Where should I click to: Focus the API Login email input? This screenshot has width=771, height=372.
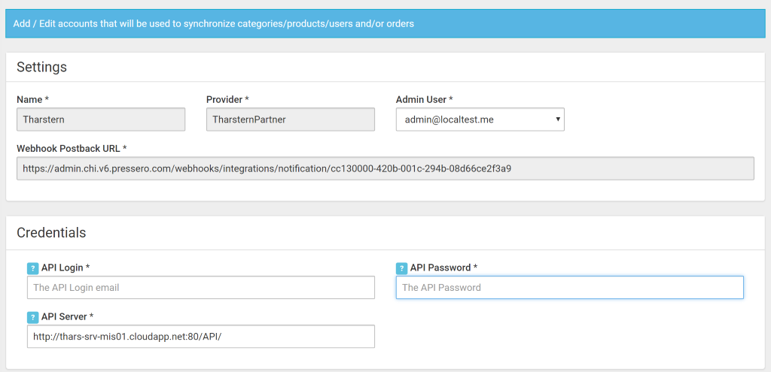(x=200, y=287)
